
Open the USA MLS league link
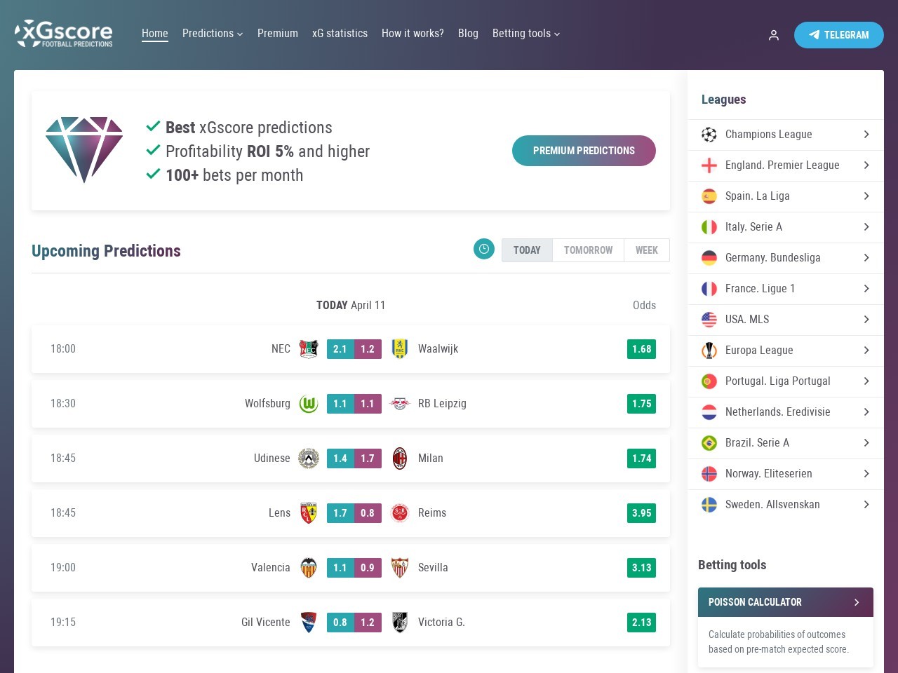tap(786, 319)
